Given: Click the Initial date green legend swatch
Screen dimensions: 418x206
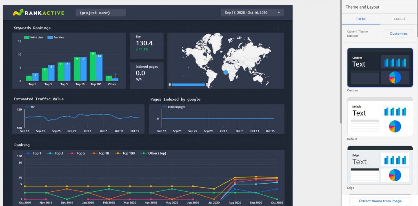Looking at the screenshot, I should point(27,38).
